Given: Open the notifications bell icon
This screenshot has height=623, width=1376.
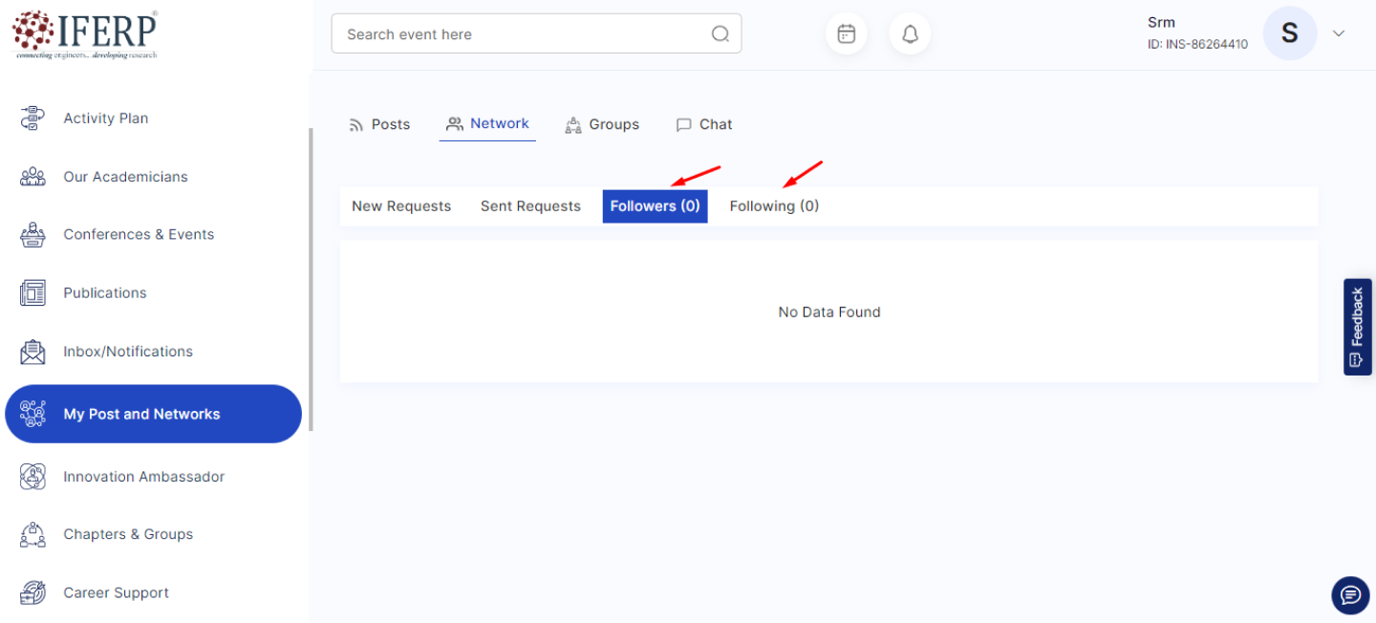Looking at the screenshot, I should pos(910,34).
